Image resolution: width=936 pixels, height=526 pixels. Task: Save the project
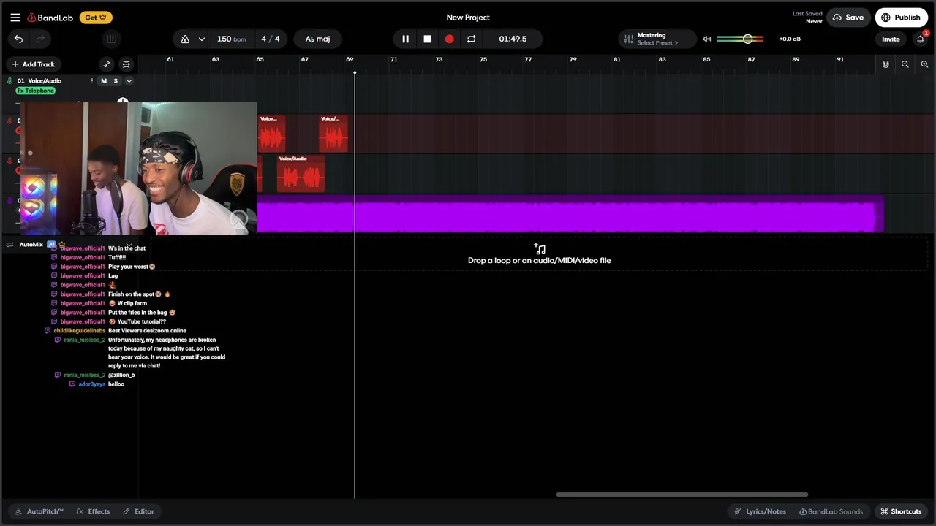tap(848, 18)
